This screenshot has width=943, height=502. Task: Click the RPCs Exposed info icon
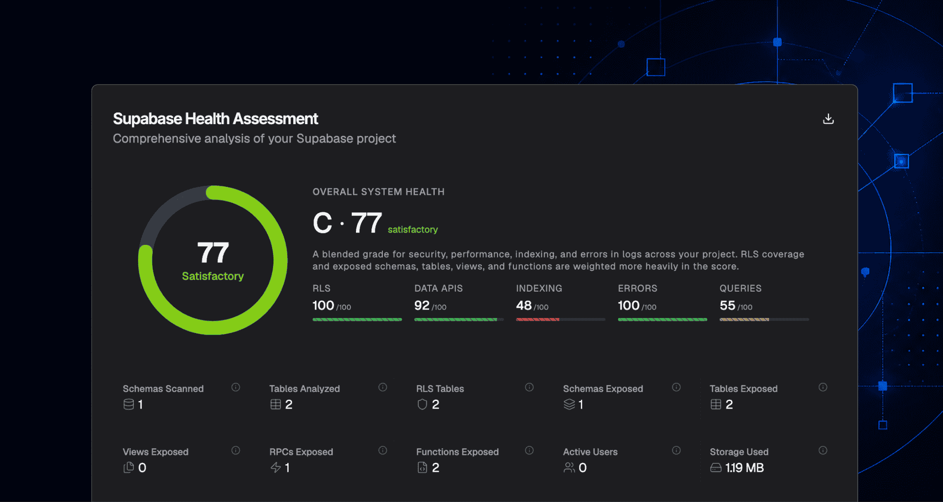(x=383, y=451)
